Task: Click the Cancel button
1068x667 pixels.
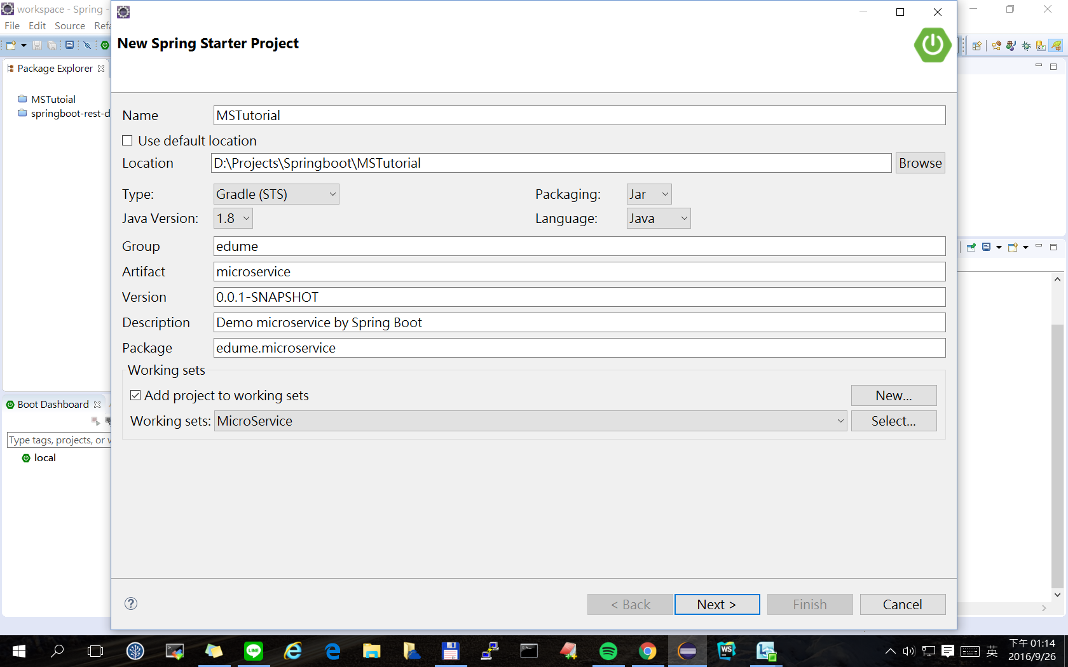Action: (x=902, y=605)
